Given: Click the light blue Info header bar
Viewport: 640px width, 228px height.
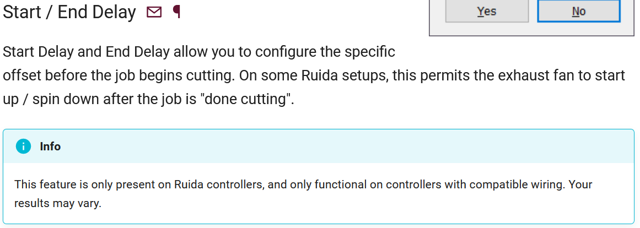Looking at the screenshot, I should tap(331, 146).
